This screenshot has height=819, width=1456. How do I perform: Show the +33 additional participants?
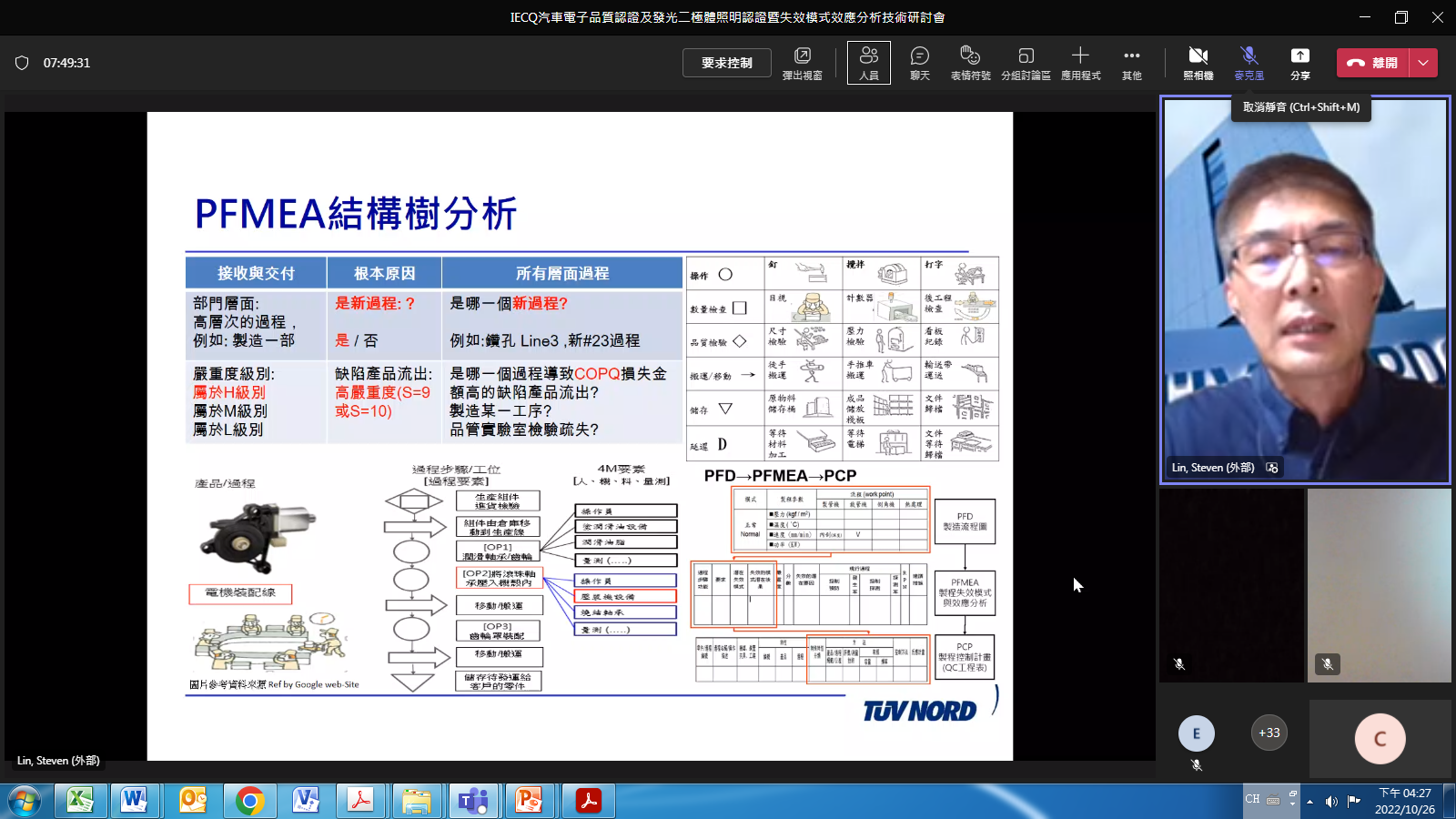(1269, 733)
